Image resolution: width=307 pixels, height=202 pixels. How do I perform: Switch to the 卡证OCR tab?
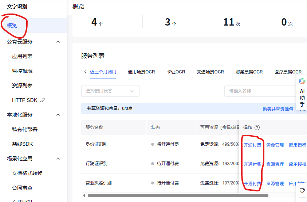tap(176, 72)
